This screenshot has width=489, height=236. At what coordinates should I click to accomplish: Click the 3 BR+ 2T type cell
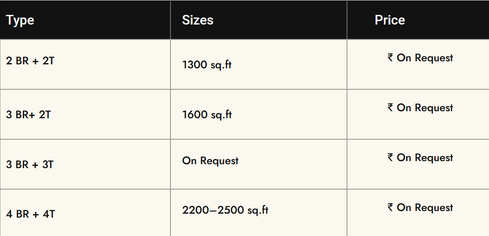(x=28, y=115)
